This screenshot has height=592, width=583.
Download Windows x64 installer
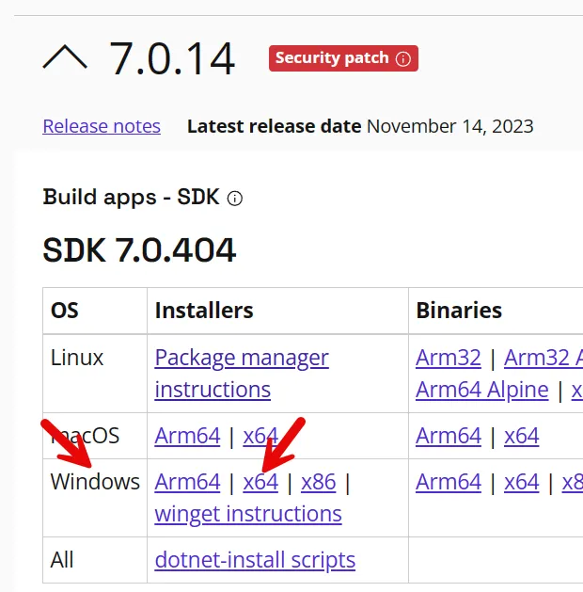point(260,482)
